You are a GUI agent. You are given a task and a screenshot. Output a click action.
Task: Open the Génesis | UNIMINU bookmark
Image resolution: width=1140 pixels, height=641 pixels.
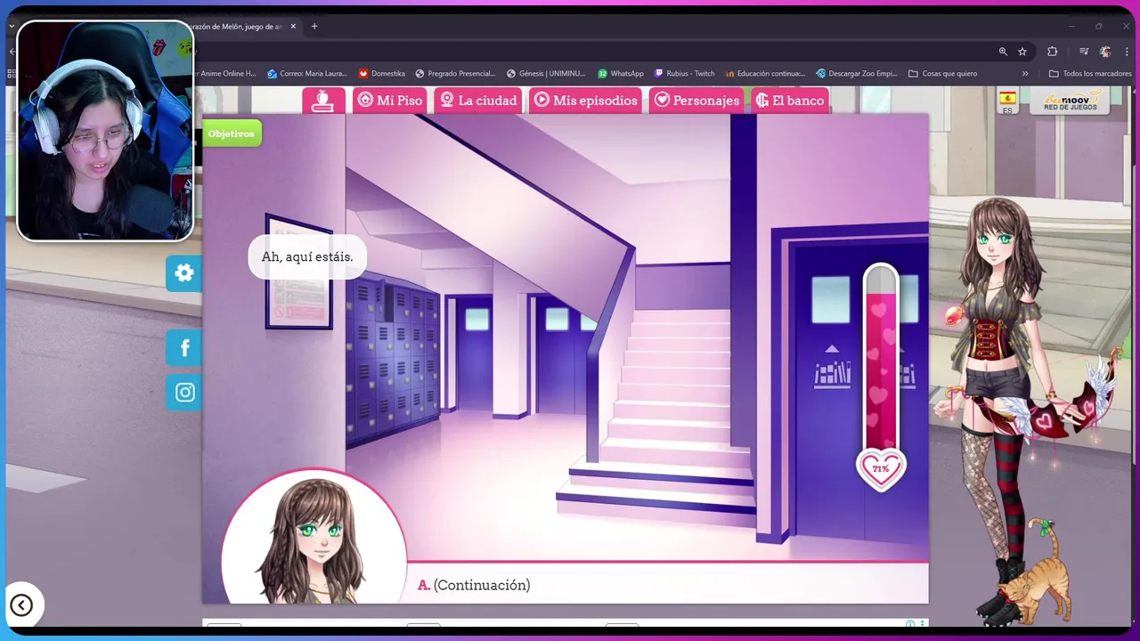[546, 74]
